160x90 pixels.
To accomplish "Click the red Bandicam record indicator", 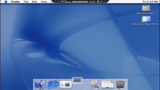I will click(94, 1).
